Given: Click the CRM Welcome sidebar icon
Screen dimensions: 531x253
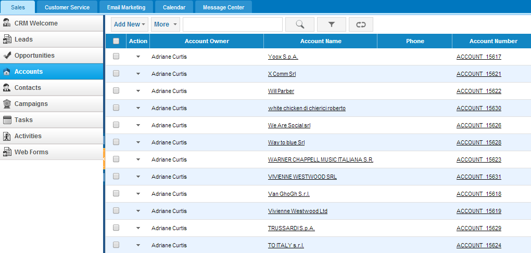Looking at the screenshot, I should click(6, 23).
